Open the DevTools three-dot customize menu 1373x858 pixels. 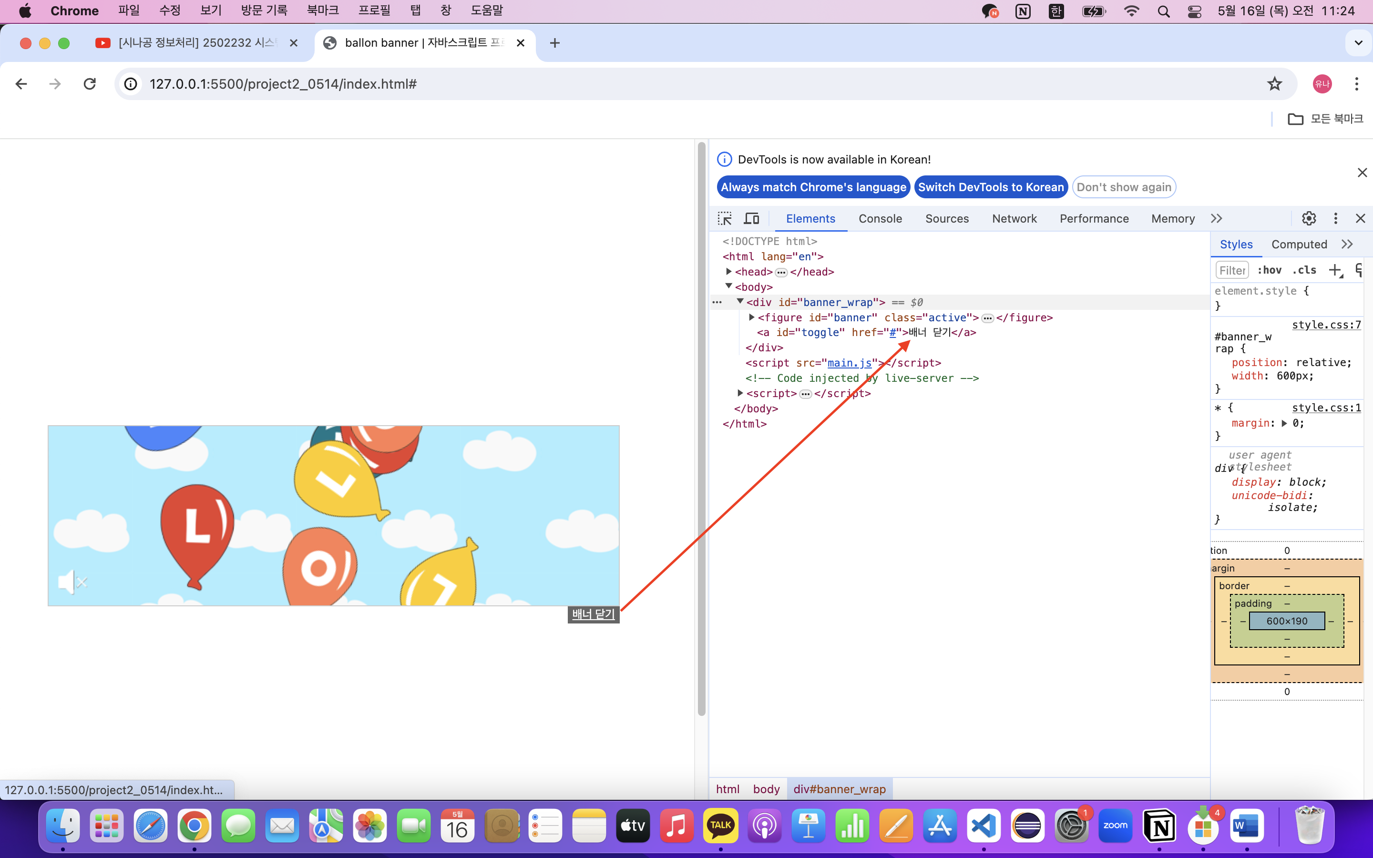tap(1335, 218)
